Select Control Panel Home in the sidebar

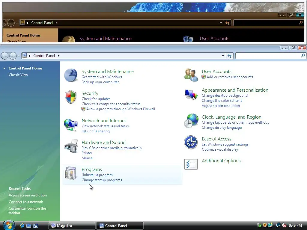coord(25,68)
